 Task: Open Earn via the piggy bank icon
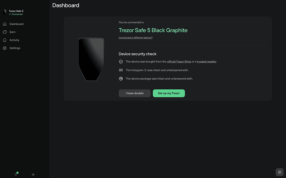coord(5,32)
